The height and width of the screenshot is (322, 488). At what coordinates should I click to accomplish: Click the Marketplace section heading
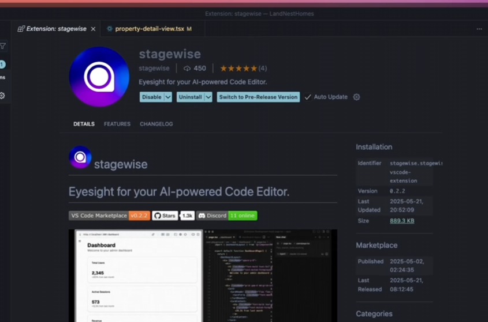tap(377, 245)
